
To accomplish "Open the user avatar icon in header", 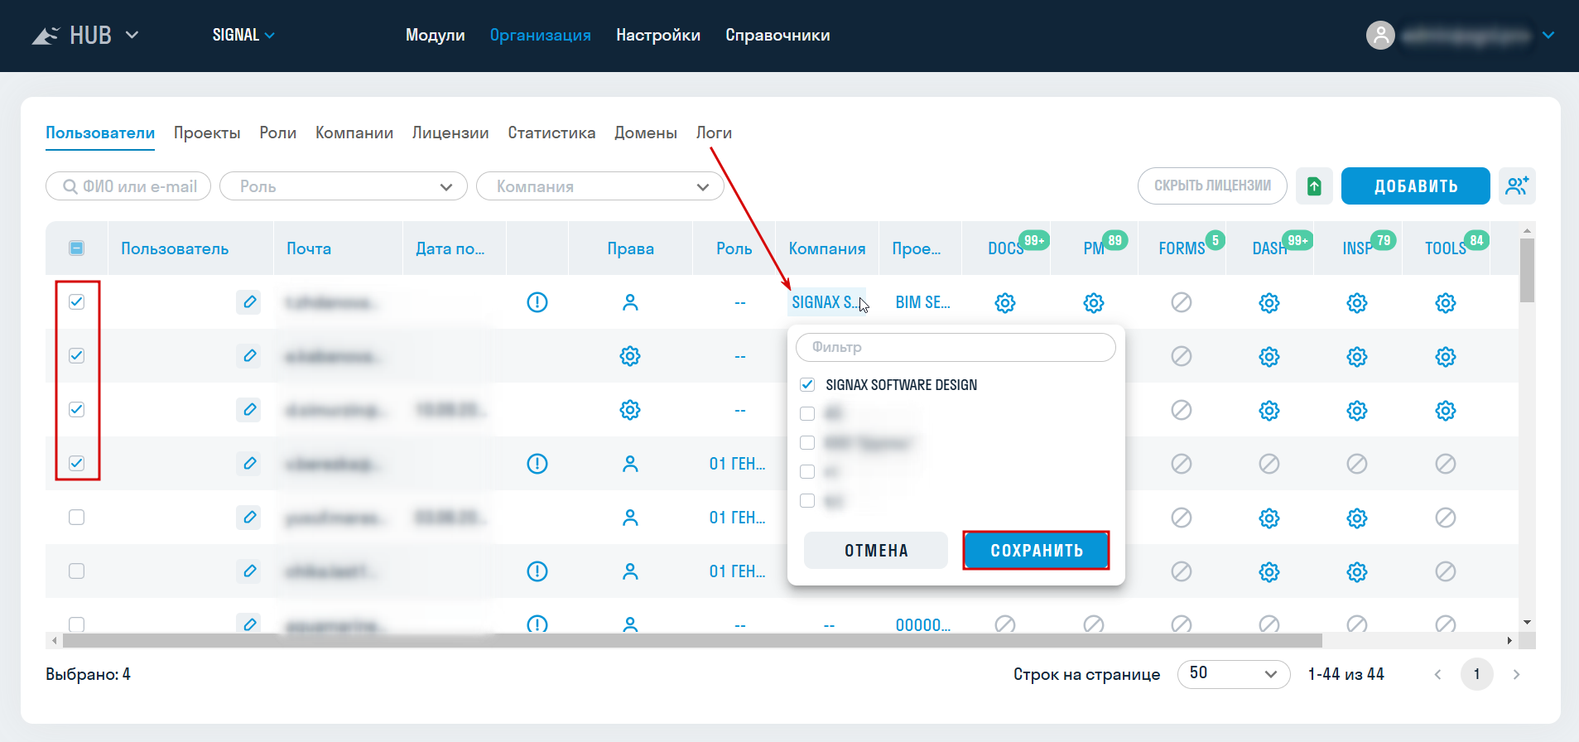I will click(1380, 36).
